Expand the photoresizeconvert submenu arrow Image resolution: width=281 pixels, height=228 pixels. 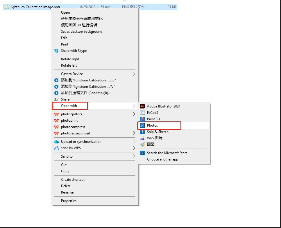(134, 133)
